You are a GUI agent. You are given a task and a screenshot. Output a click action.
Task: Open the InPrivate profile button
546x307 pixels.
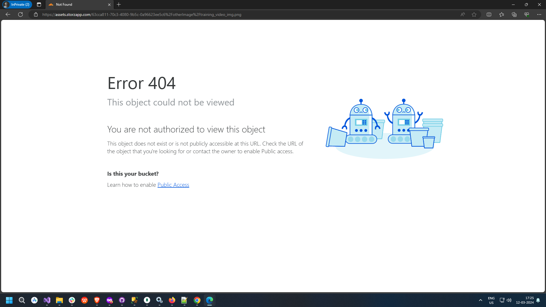pyautogui.click(x=17, y=5)
